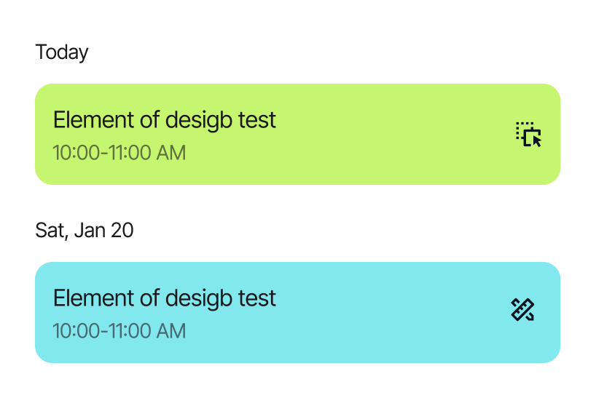The height and width of the screenshot is (398, 596).
Task: Select the event title in the cyan card
Action: tap(165, 298)
